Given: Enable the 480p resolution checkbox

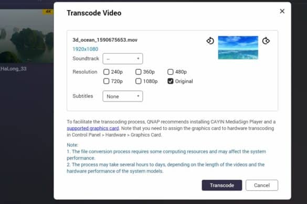Looking at the screenshot, I should coord(171,72).
